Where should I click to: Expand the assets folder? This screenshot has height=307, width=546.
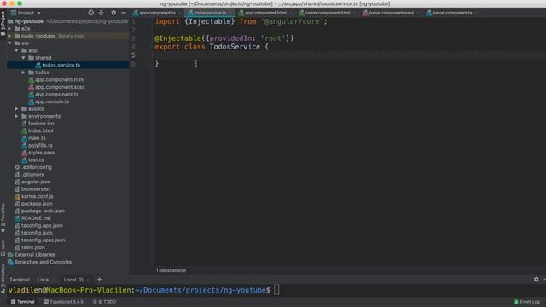point(16,109)
